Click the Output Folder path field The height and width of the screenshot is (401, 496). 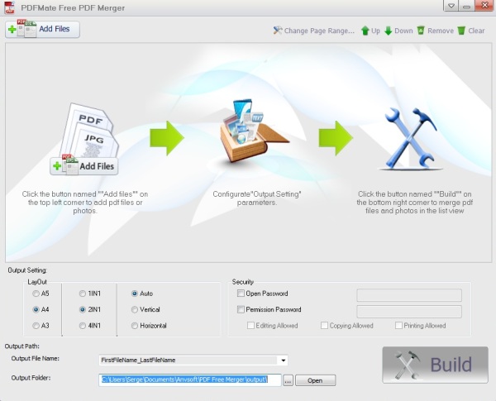click(190, 380)
